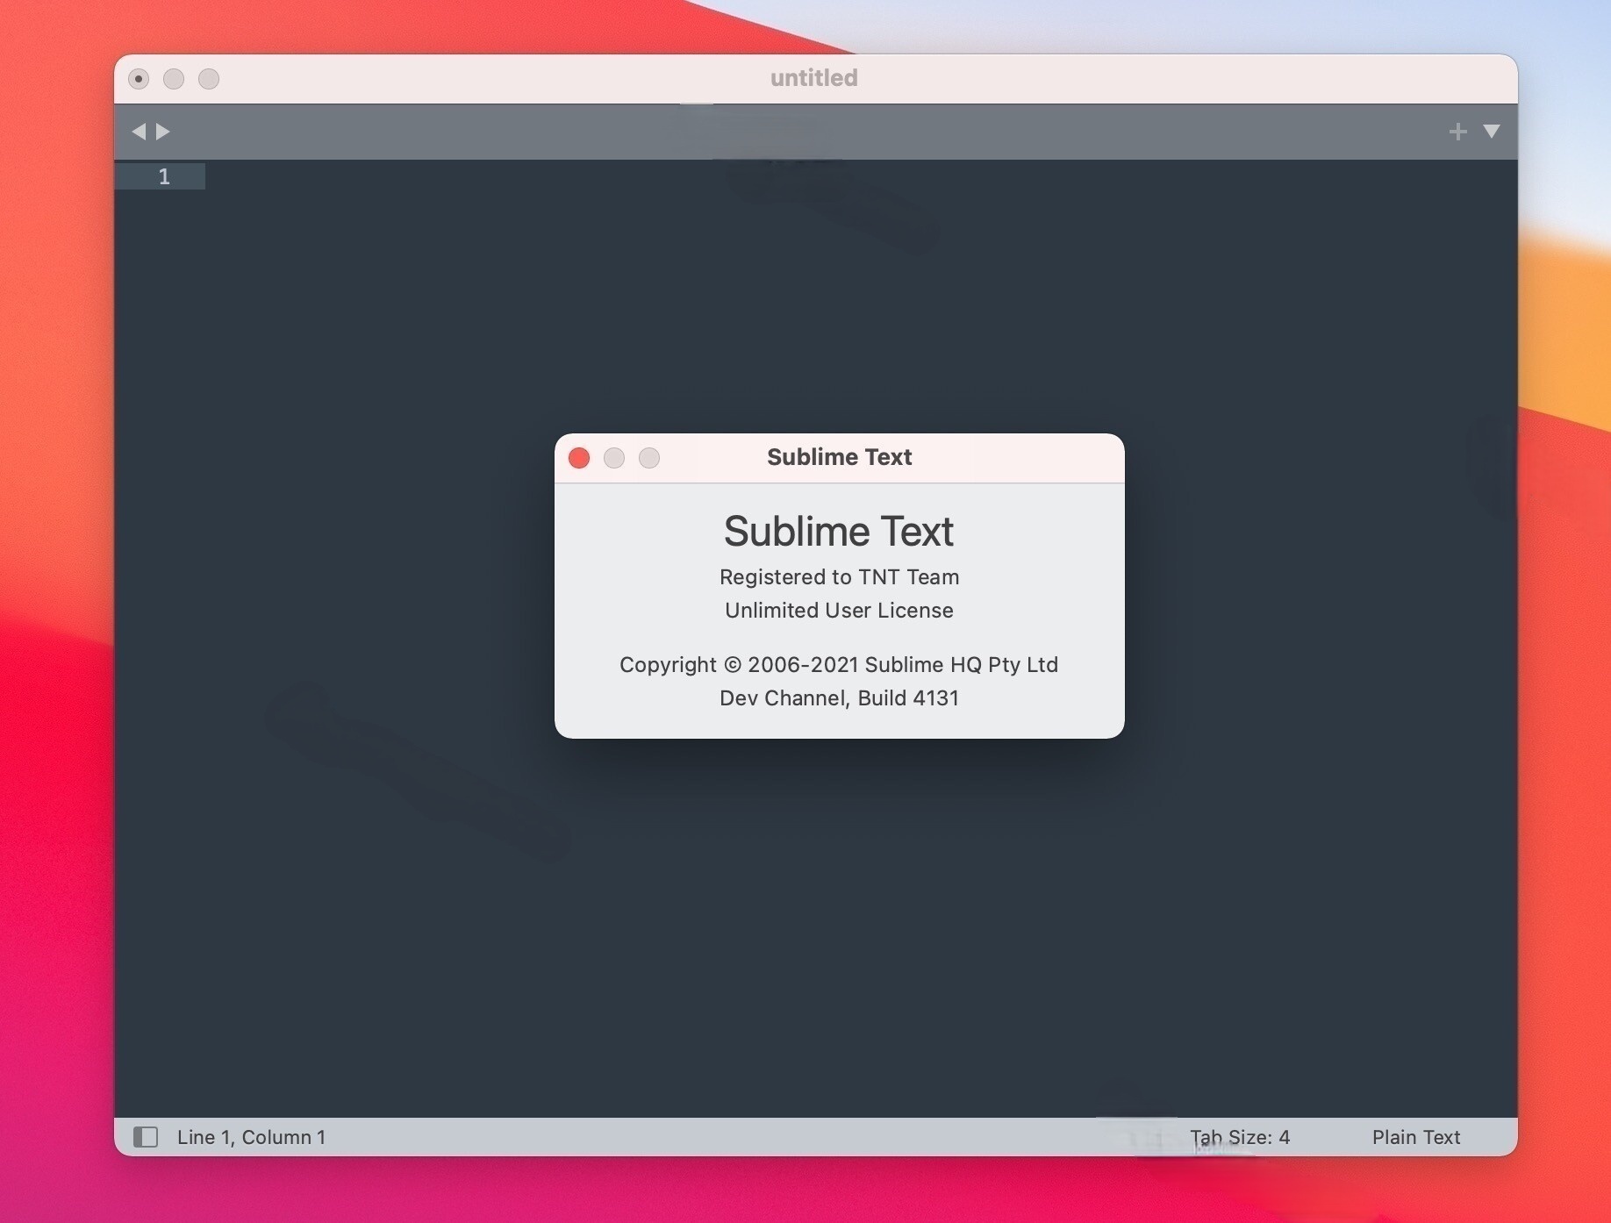Toggle the side bar from the status bar
Image resolution: width=1611 pixels, height=1223 pixels.
click(146, 1137)
